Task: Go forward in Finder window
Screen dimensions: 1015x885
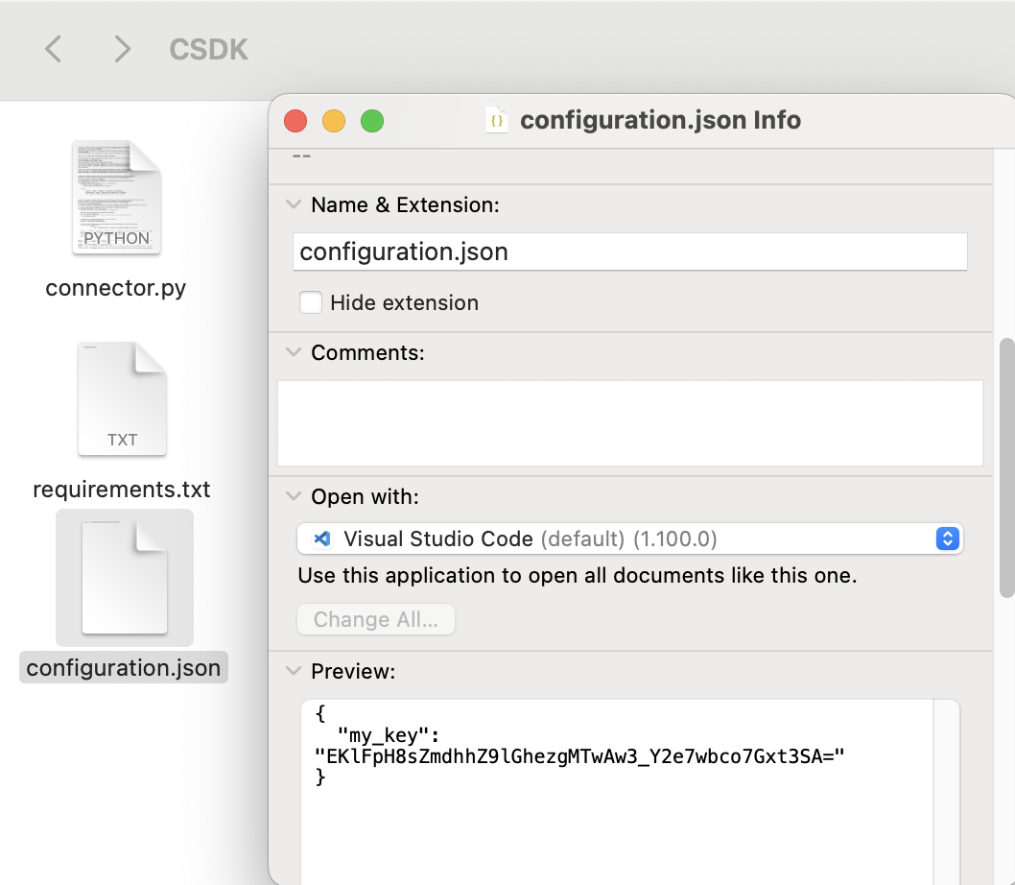Action: point(122,49)
